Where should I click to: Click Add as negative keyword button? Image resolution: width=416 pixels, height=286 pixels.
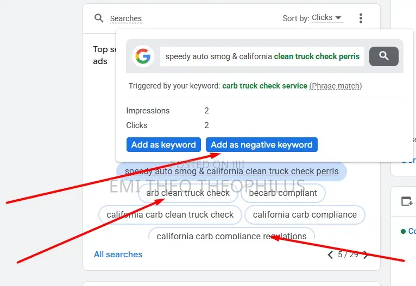(x=262, y=145)
